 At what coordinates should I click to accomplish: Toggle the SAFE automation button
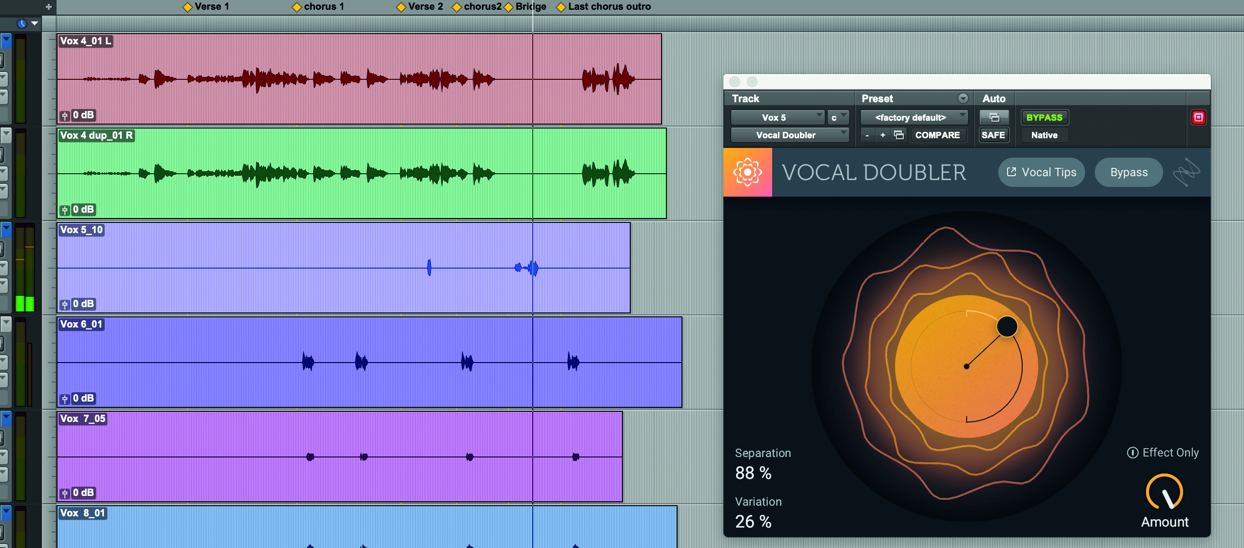coord(993,135)
